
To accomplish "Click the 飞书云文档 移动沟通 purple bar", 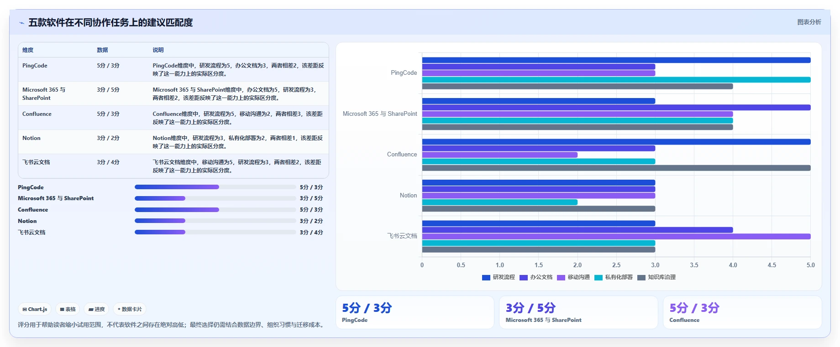I will pos(616,237).
